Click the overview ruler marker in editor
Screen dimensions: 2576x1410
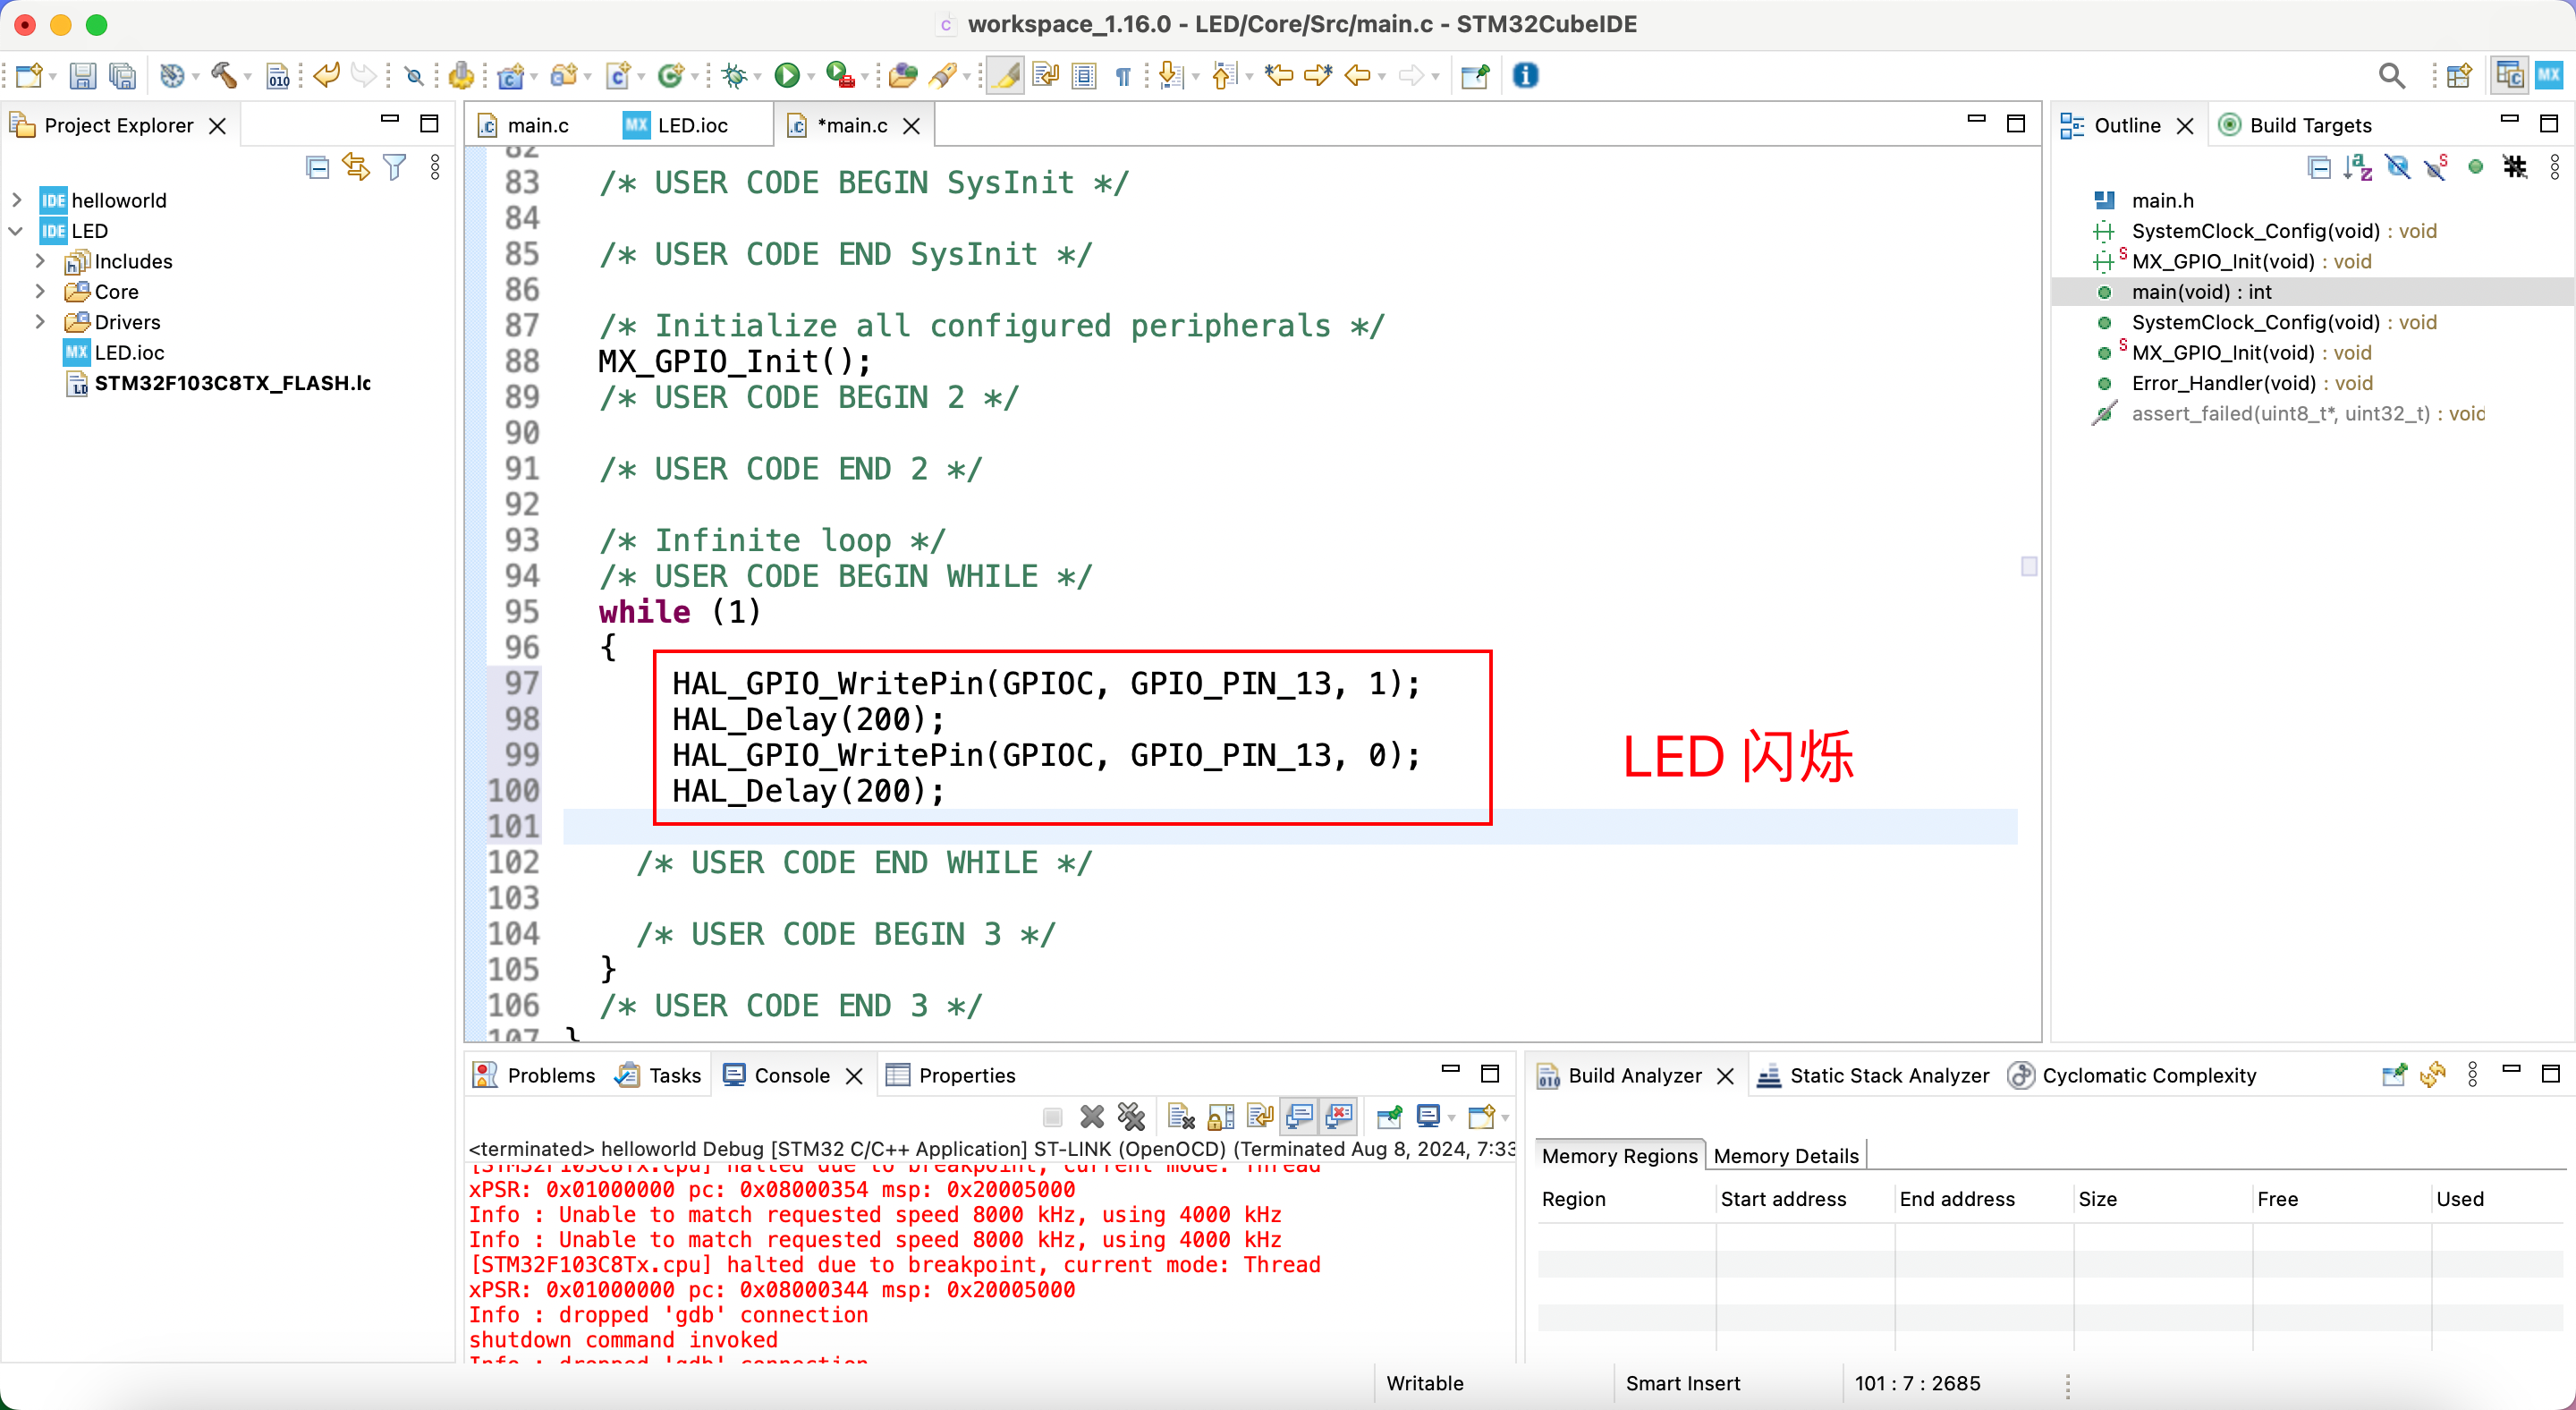[x=2028, y=567]
